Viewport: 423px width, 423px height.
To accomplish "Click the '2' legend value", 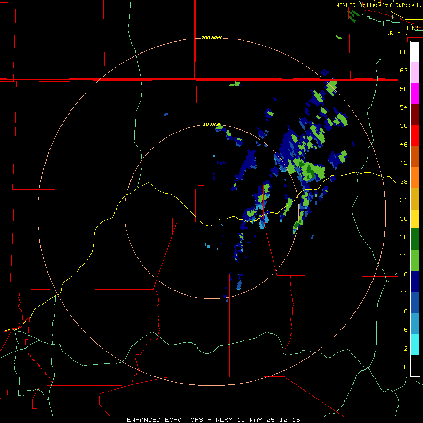I will click(x=405, y=348).
